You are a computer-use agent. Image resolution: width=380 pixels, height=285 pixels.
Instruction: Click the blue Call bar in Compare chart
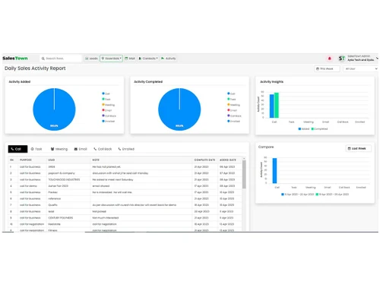pos(274,170)
